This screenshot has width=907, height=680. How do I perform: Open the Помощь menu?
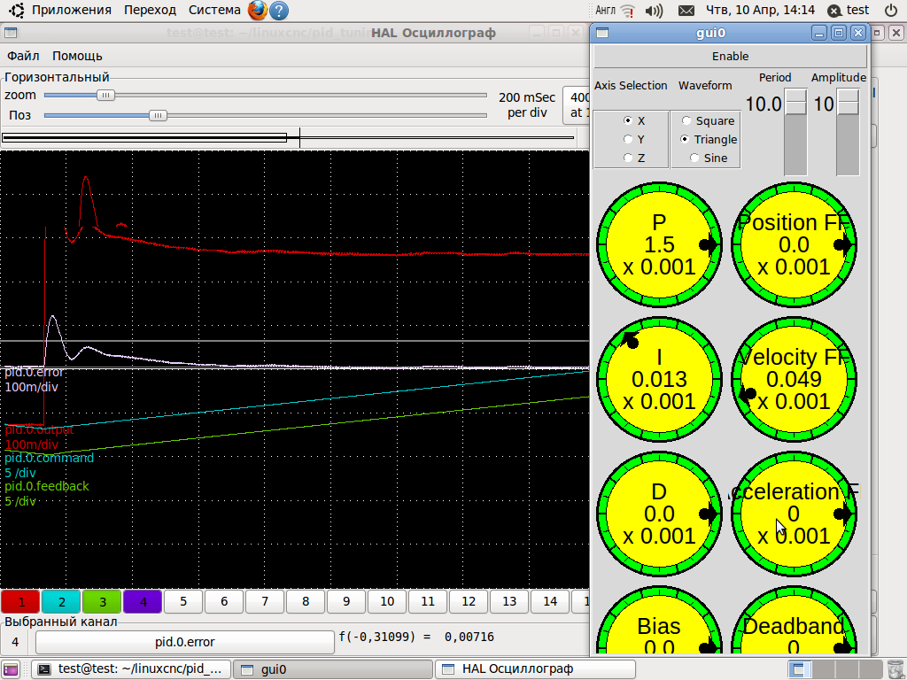click(77, 56)
